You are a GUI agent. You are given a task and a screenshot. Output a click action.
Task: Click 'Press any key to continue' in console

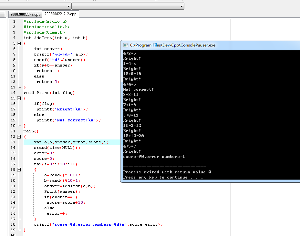pyautogui.click(x=155, y=177)
